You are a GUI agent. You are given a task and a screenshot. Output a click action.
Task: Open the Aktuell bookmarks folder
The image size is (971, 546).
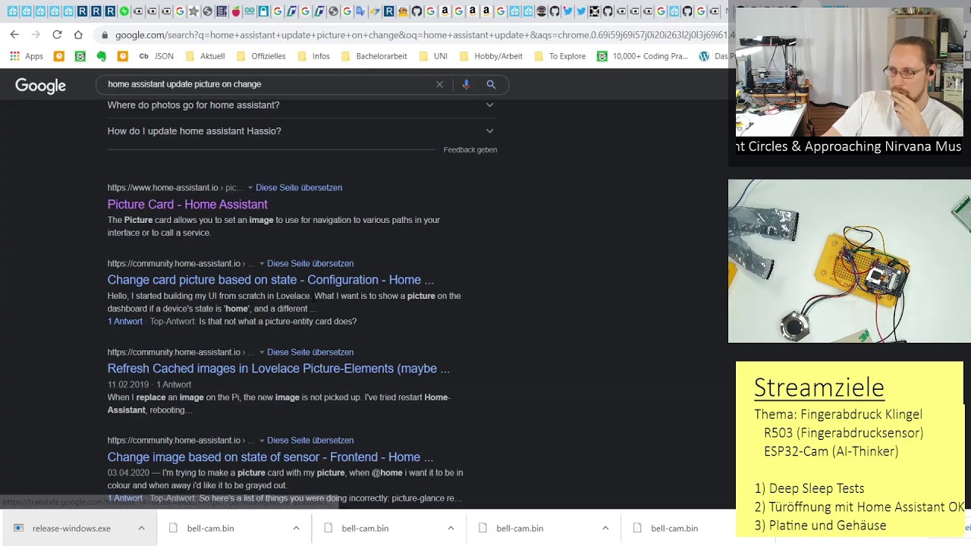(205, 56)
